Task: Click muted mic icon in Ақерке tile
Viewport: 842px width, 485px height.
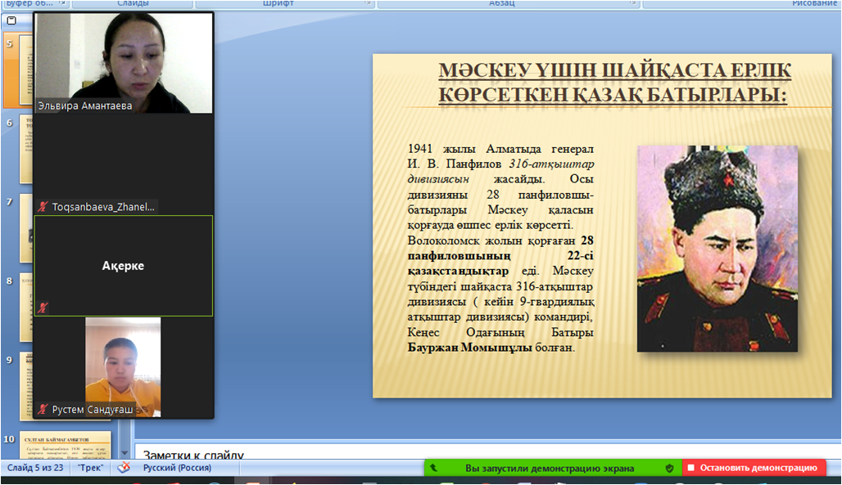Action: (x=43, y=308)
